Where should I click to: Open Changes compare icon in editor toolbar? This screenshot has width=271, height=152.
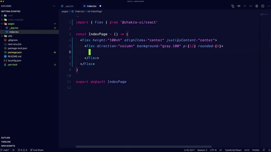(233, 6)
